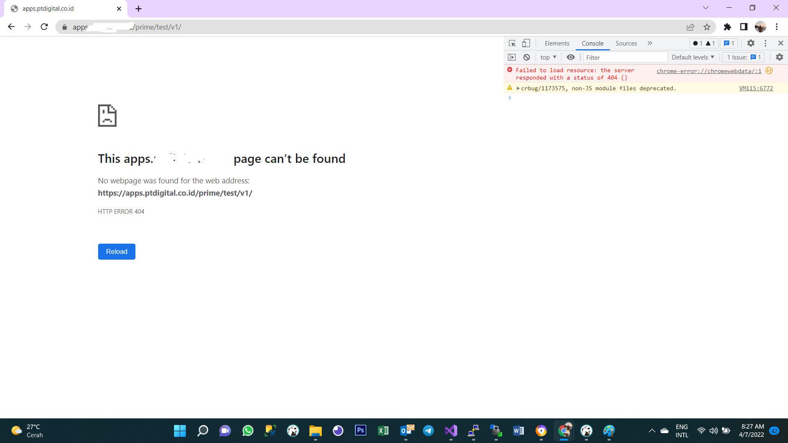Open the top JavaScript context dropdown
Image resolution: width=788 pixels, height=443 pixels.
click(x=548, y=57)
